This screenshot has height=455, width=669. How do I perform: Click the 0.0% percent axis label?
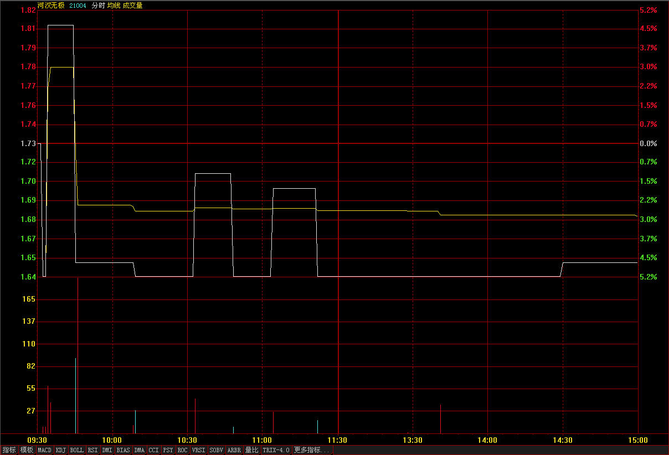[x=648, y=143]
